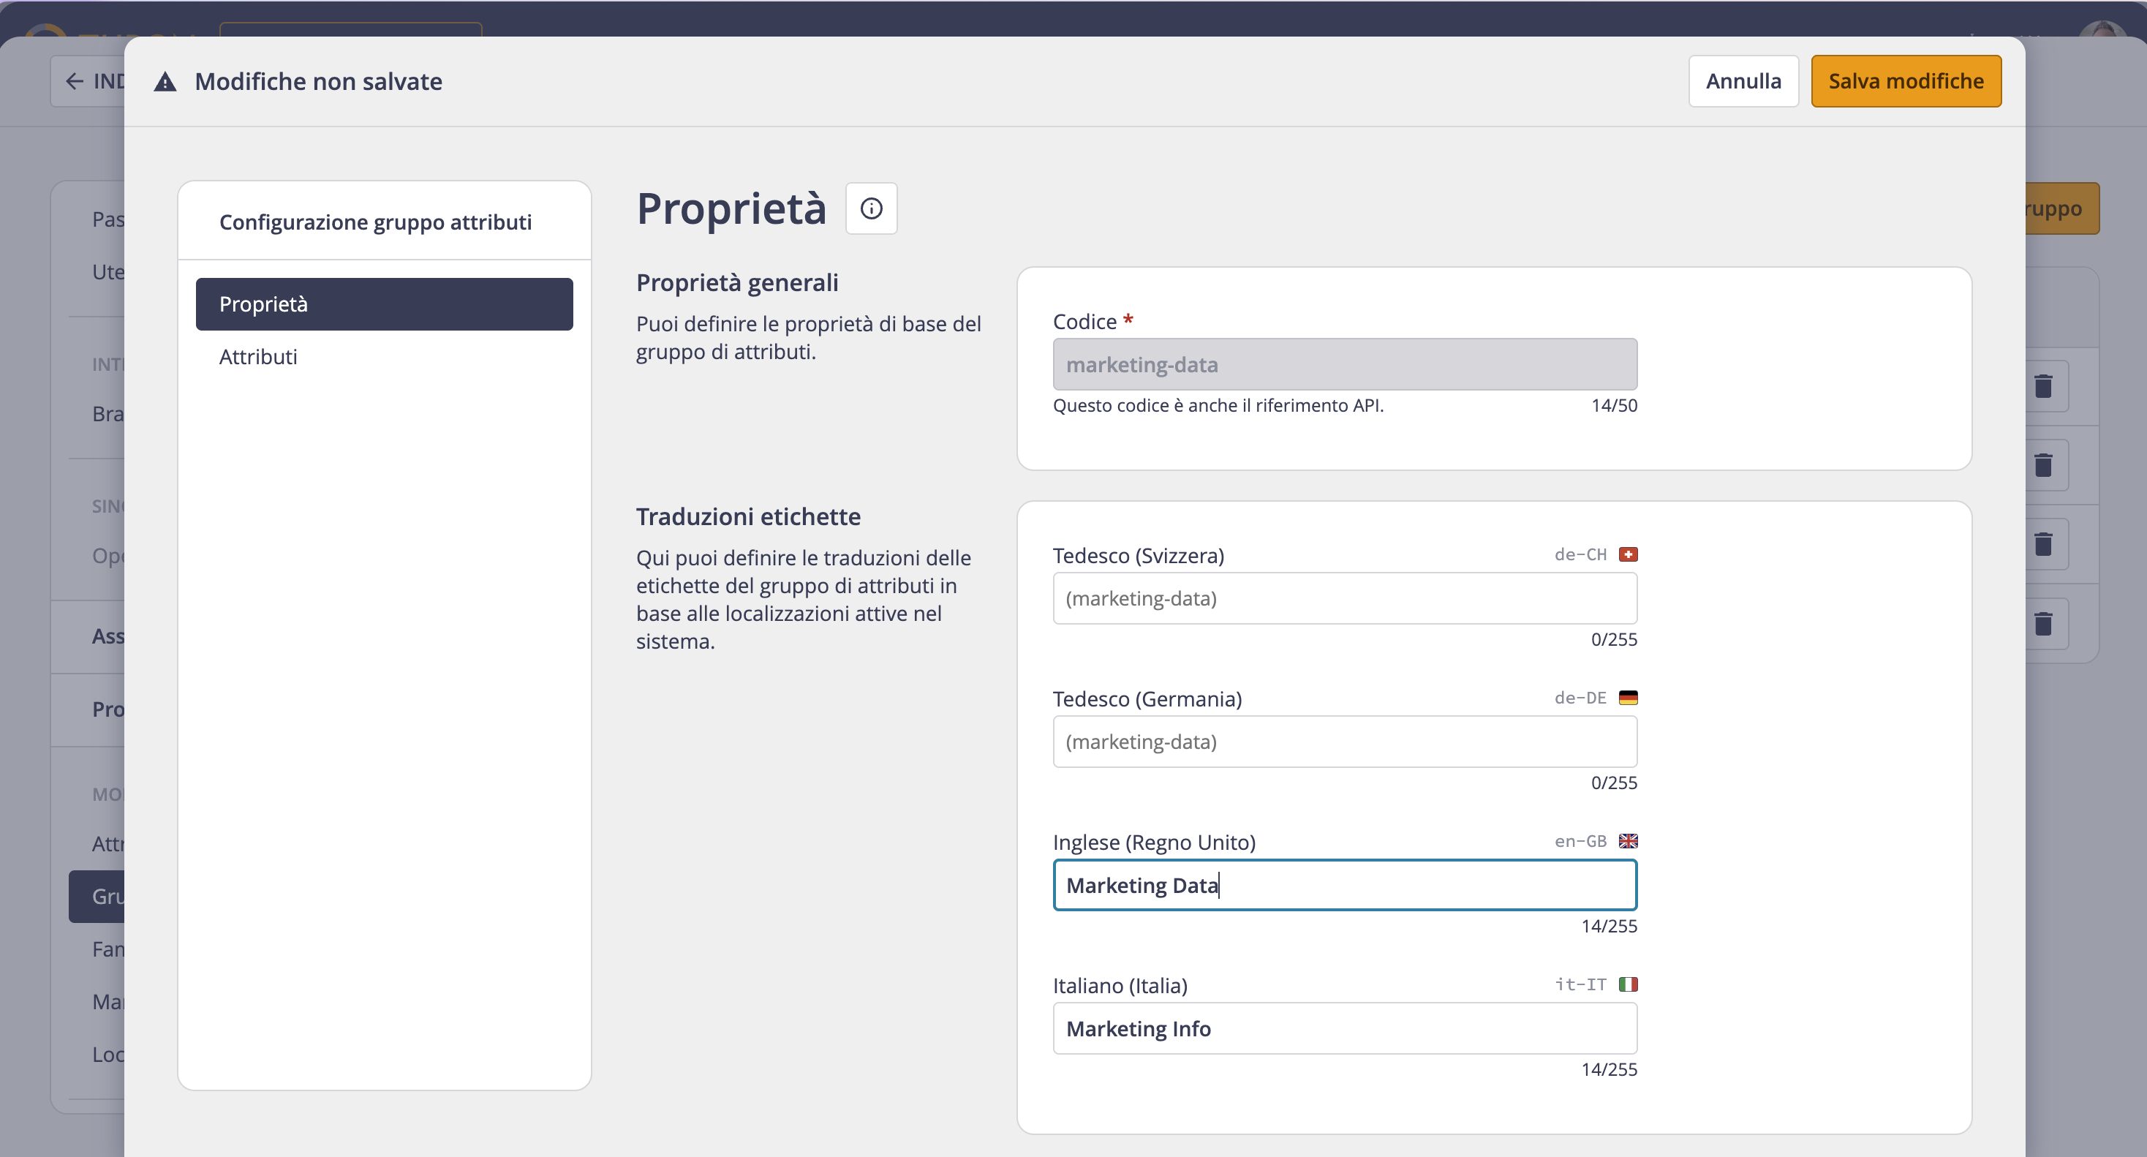This screenshot has width=2147, height=1157.
Task: Focus the Tedesco (Svizzera) label field
Action: (1346, 598)
